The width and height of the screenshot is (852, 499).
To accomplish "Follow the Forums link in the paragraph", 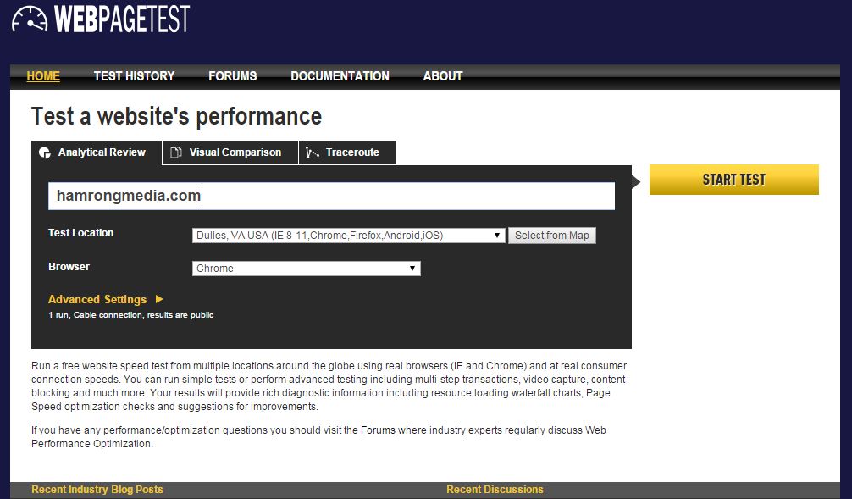I will 378,430.
